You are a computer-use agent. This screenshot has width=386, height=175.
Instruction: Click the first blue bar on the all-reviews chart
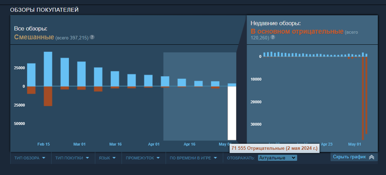(x=31, y=75)
